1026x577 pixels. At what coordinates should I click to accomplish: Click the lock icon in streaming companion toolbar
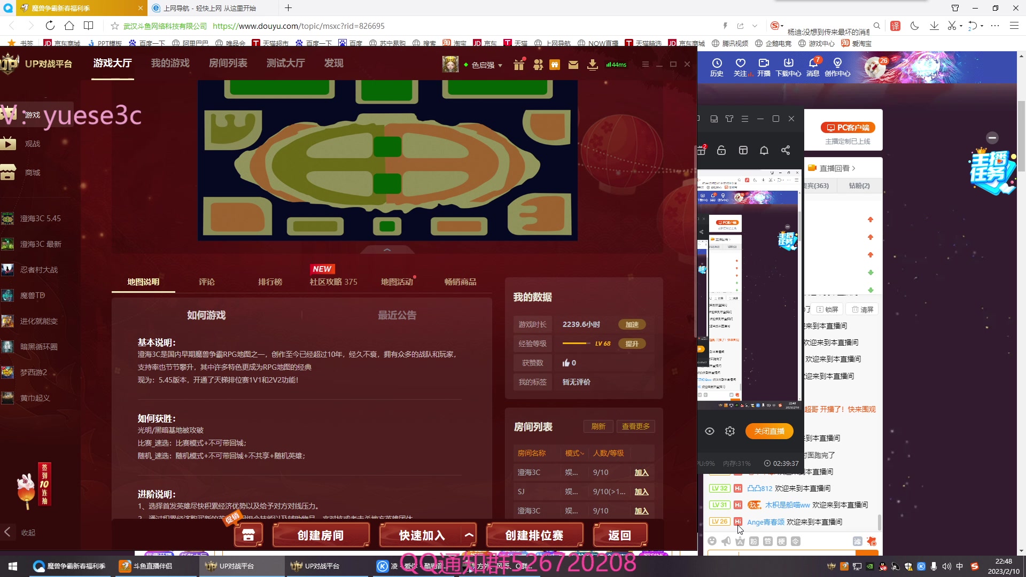point(721,150)
